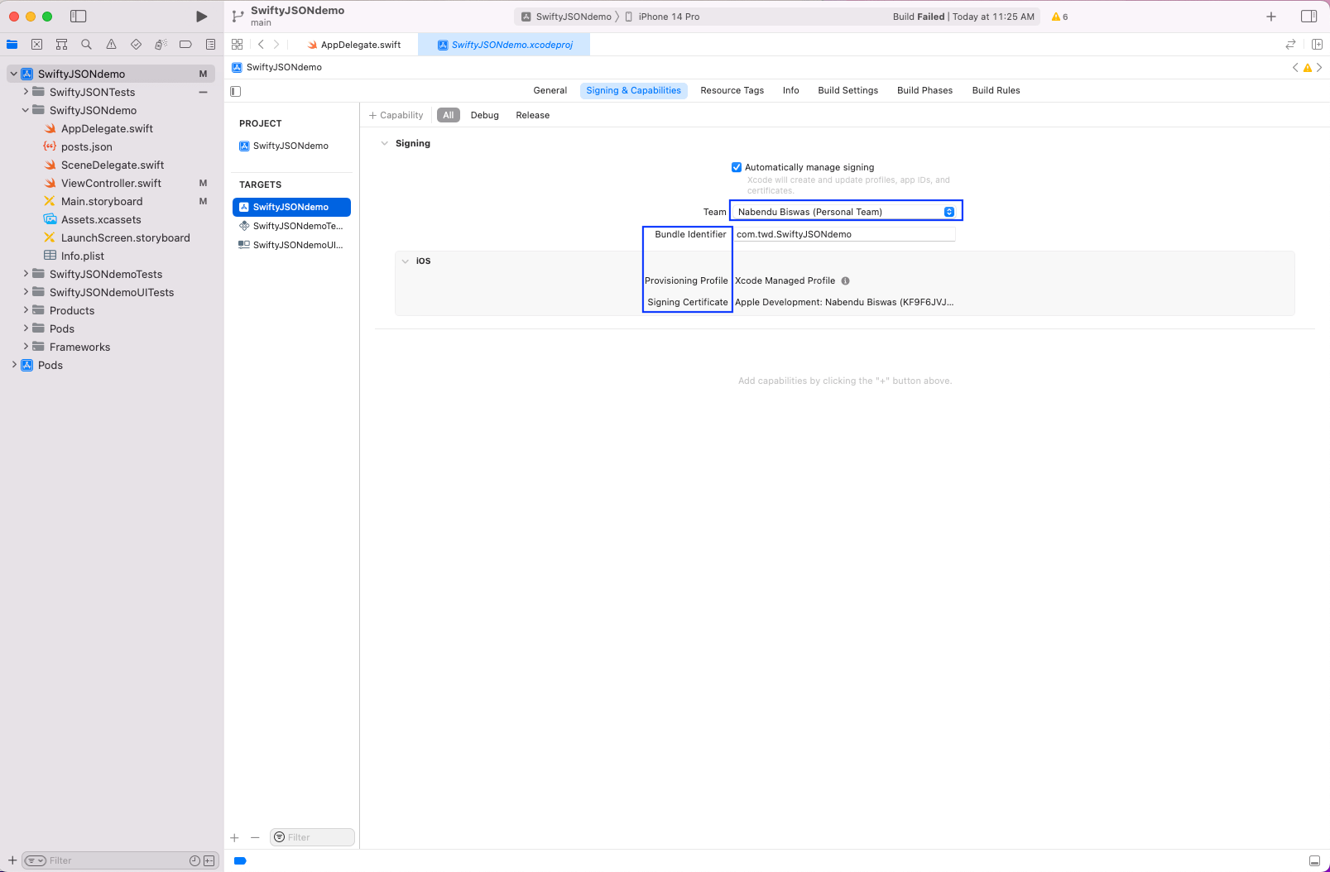Click the + Capability button
Viewport: 1330px width, 872px height.
[396, 115]
